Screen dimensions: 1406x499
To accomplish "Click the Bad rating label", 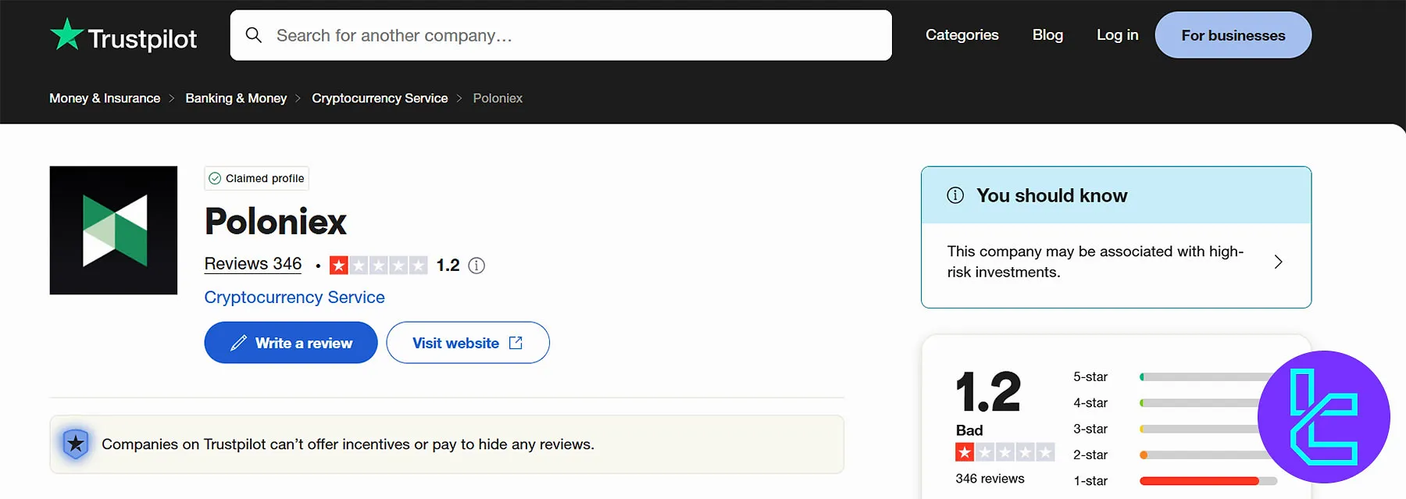I will coord(969,430).
